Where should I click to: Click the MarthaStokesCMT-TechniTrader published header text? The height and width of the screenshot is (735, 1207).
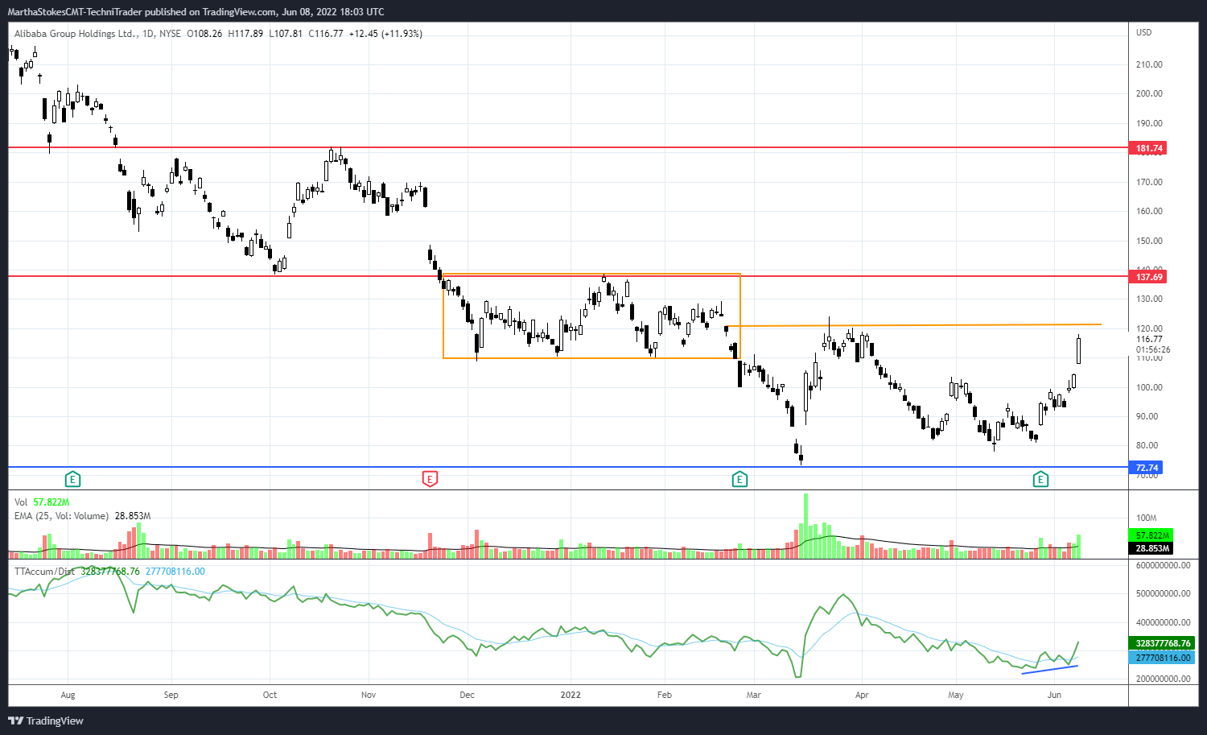[196, 12]
